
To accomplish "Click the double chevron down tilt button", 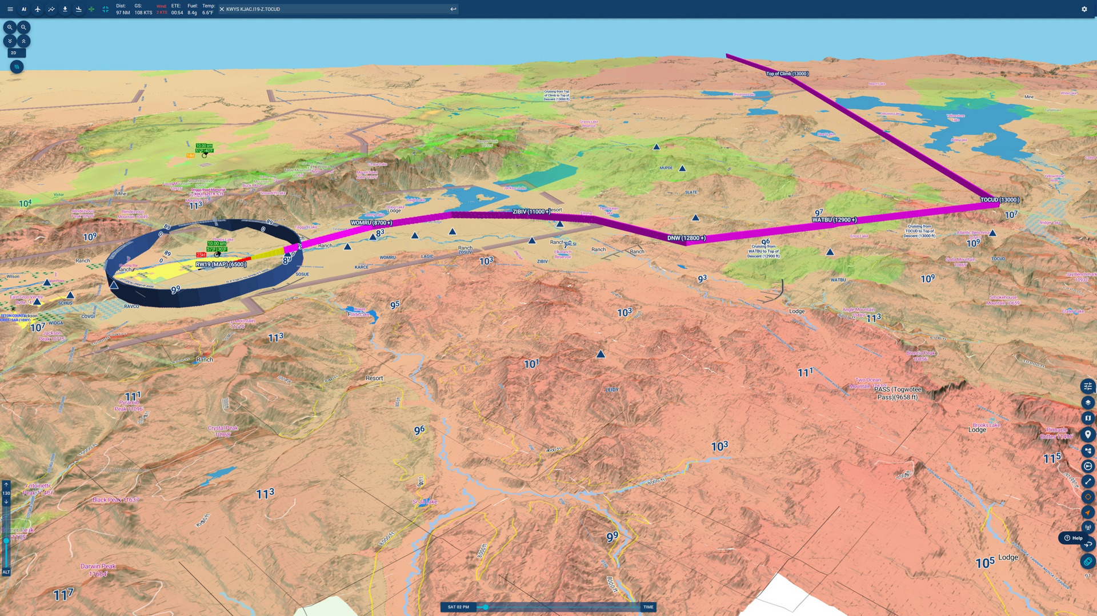I will 10,41.
